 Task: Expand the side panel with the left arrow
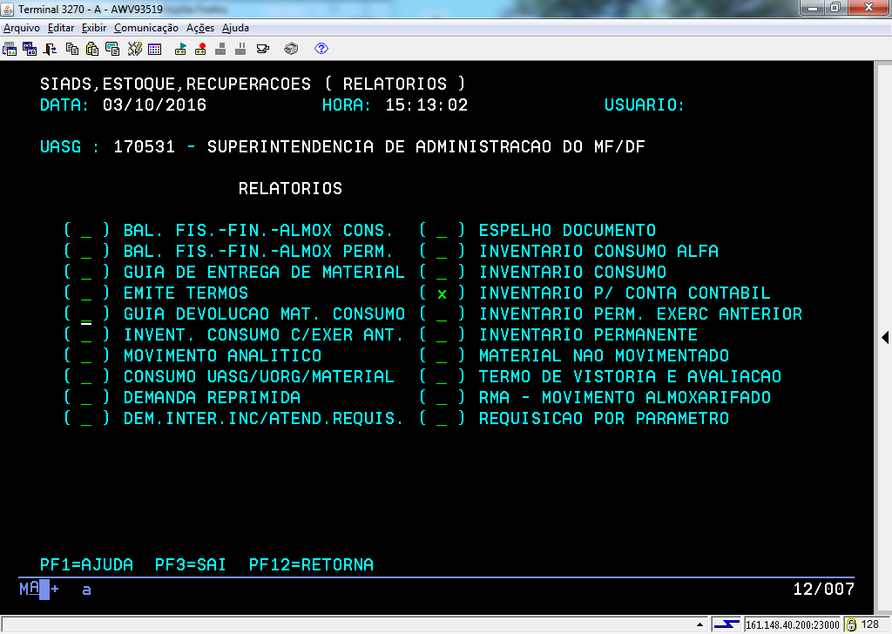885,337
